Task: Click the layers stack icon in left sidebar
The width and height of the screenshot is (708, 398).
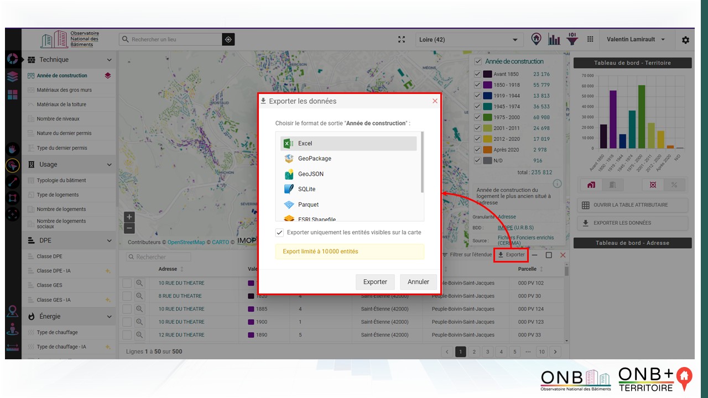Action: point(13,77)
